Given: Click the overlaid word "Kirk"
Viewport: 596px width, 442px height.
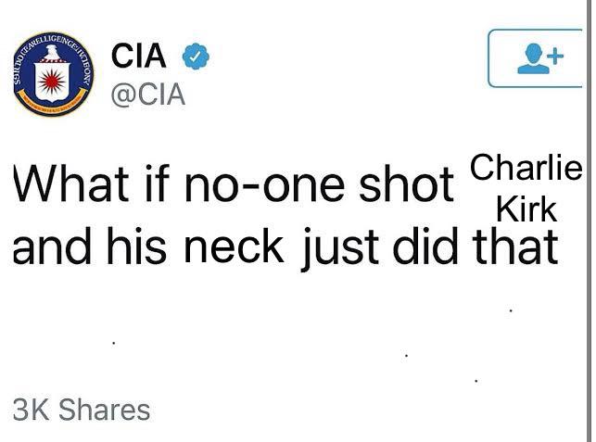Looking at the screenshot, I should pos(526,209).
